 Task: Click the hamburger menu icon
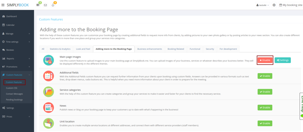coord(3,5)
